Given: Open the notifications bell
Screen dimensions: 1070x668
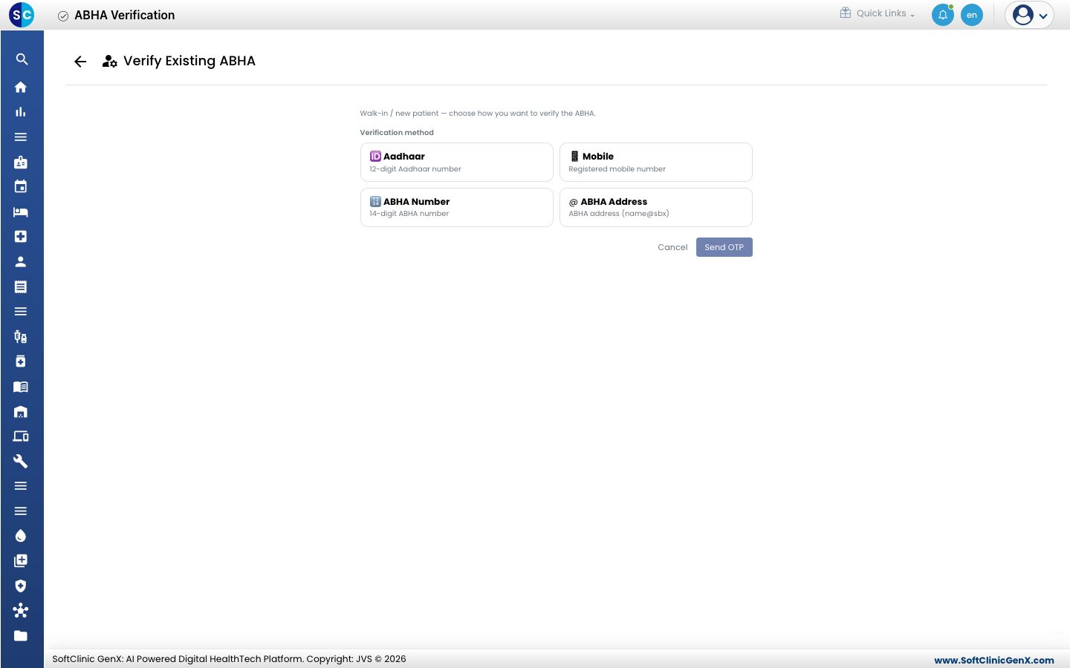Looking at the screenshot, I should point(943,15).
